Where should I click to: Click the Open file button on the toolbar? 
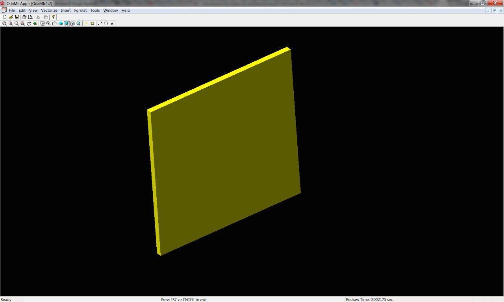coord(11,17)
